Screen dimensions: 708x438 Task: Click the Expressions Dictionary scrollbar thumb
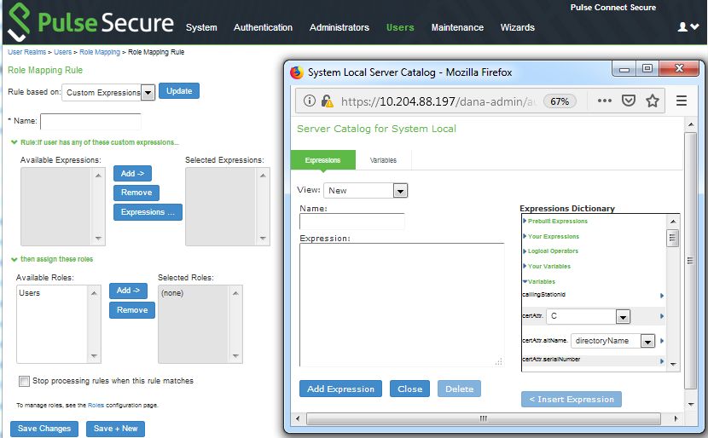pos(672,238)
